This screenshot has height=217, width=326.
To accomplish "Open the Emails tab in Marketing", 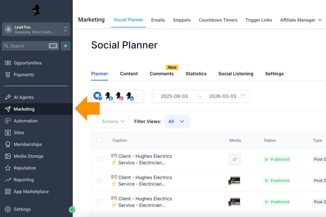I will click(158, 20).
